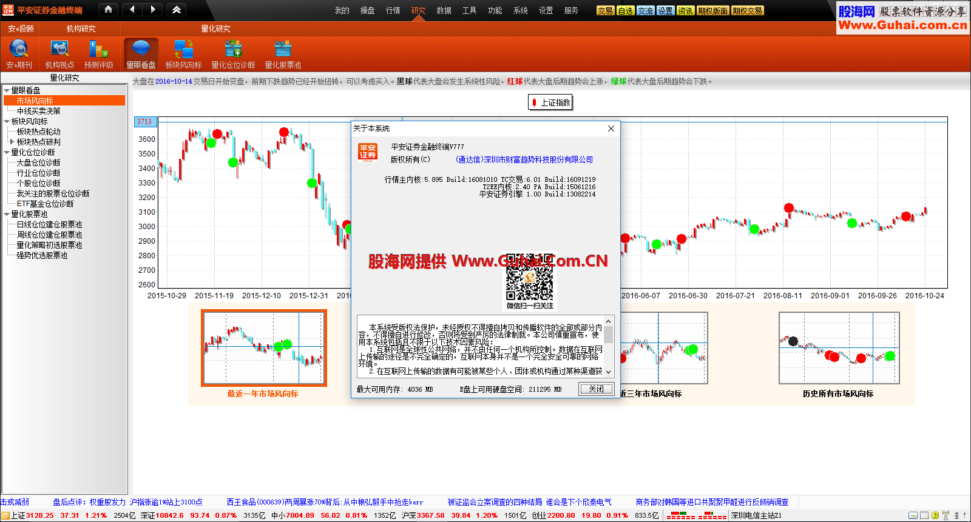Collapse ribbon with double-chevron icon

pos(176,9)
